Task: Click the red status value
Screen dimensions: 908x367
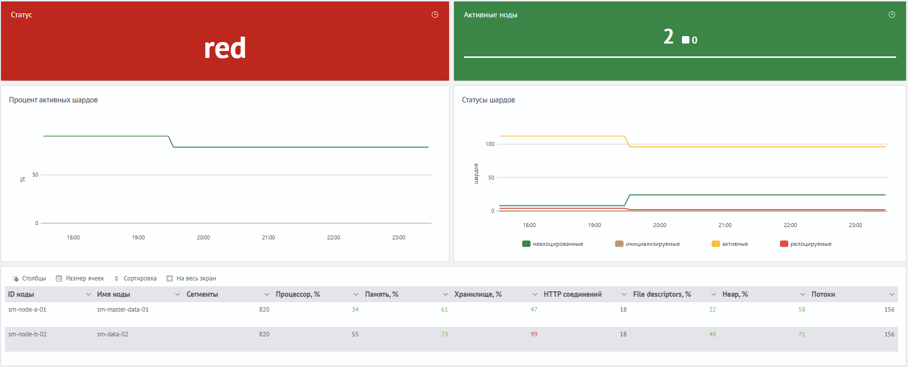Action: pyautogui.click(x=225, y=48)
